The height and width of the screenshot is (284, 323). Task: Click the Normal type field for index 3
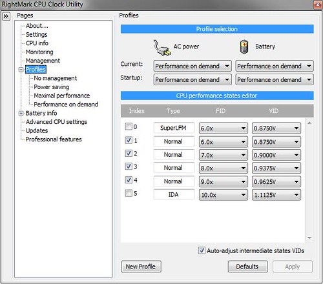point(174,168)
